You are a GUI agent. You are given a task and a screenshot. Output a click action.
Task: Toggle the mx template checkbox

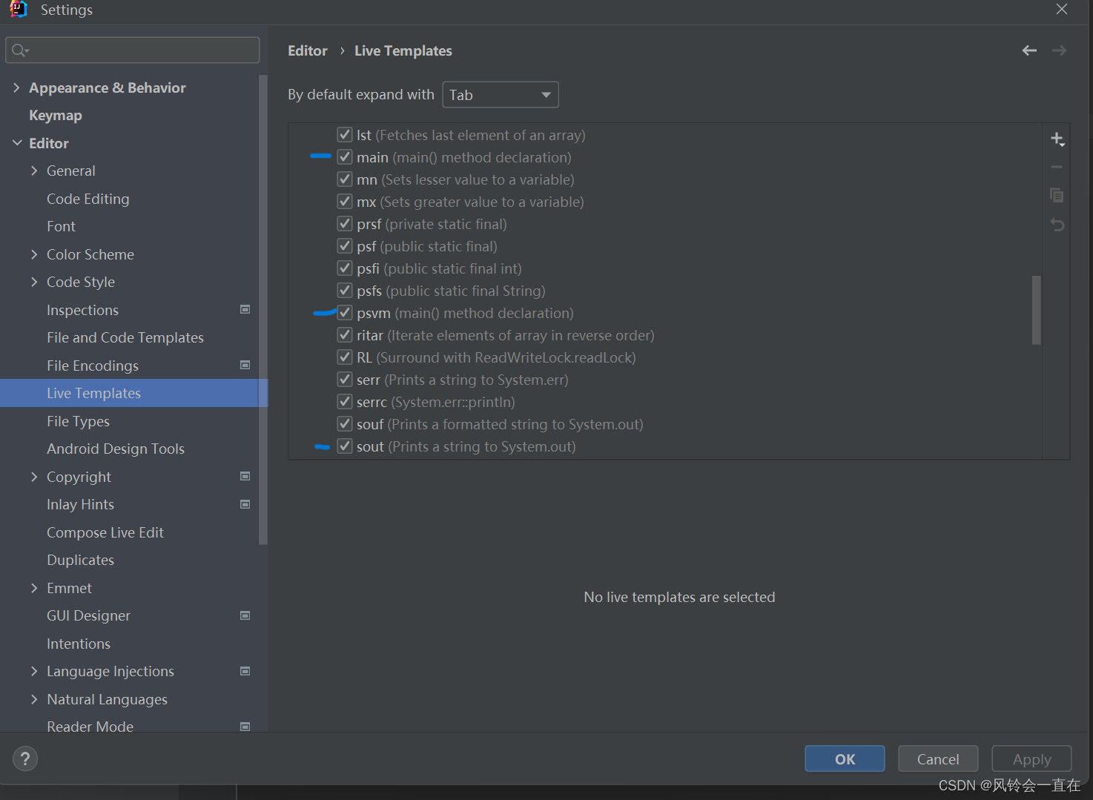pyautogui.click(x=345, y=202)
